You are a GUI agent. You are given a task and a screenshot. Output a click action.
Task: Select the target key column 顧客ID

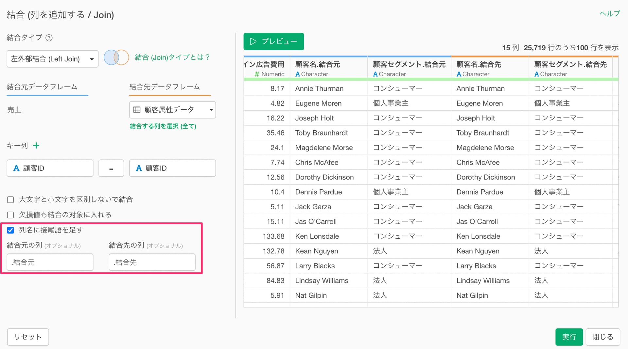pyautogui.click(x=172, y=168)
